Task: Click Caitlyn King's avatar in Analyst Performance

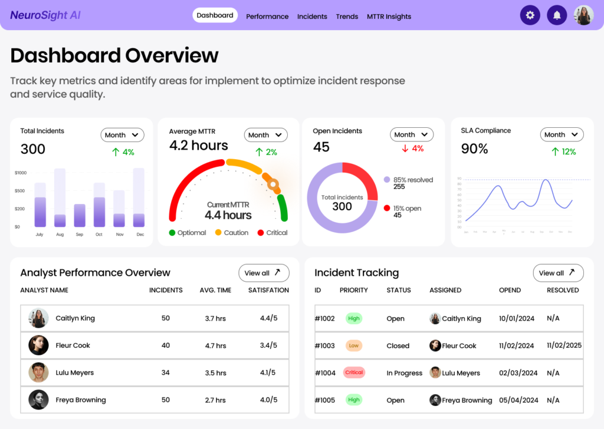Action: click(x=38, y=318)
